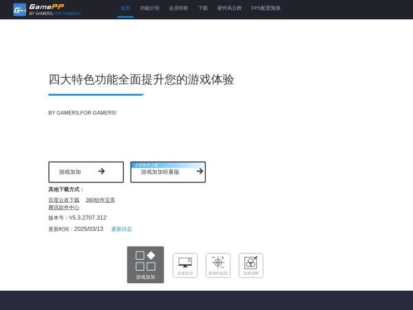Click the arrow on the 游戏加加 download button
This screenshot has width=413, height=310.
click(x=101, y=172)
